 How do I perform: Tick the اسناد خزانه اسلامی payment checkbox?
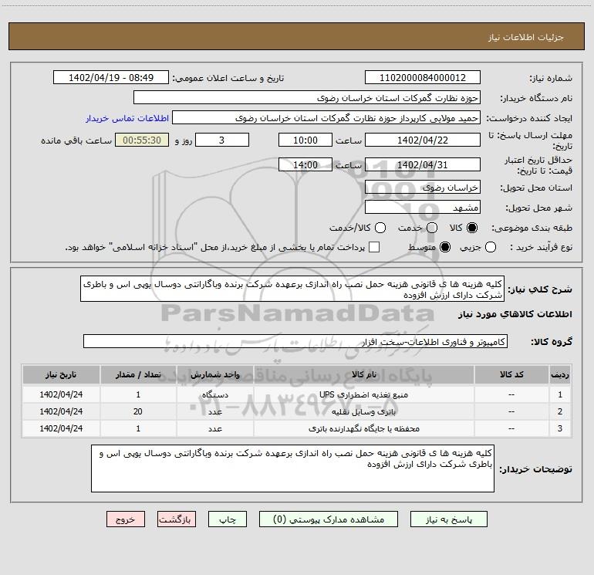374,248
